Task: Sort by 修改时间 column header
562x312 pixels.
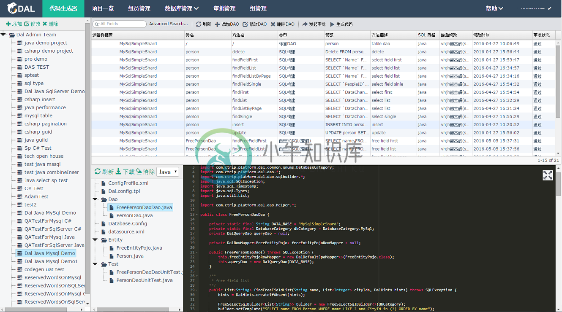Action: (x=502, y=35)
